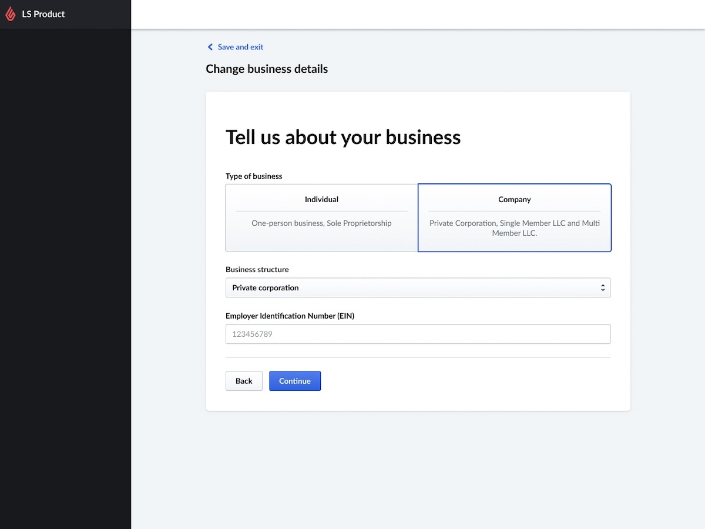The width and height of the screenshot is (705, 529).
Task: Click the Change business details heading
Action: [267, 69]
